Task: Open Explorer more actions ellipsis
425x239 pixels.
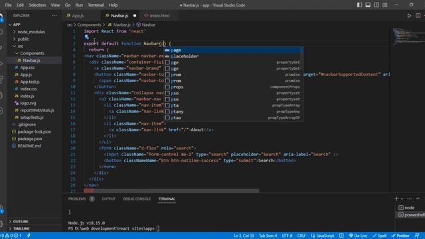Action: [54, 16]
